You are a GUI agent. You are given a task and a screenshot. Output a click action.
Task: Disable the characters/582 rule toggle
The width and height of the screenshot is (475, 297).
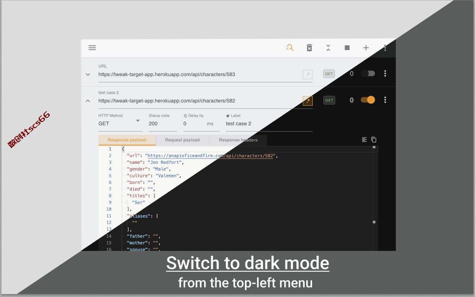click(368, 100)
